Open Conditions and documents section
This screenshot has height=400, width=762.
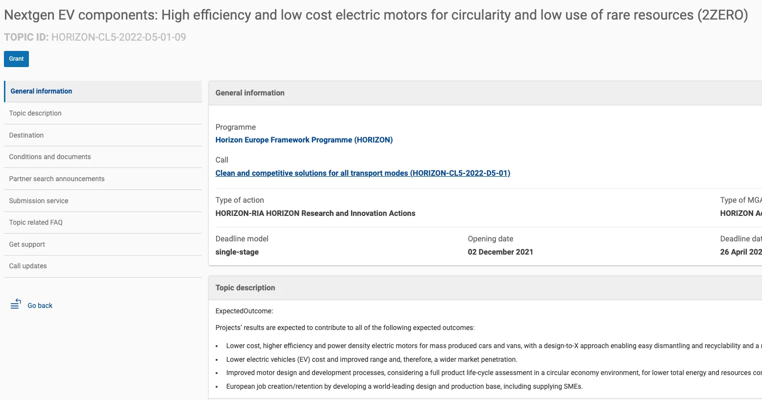[50, 157]
